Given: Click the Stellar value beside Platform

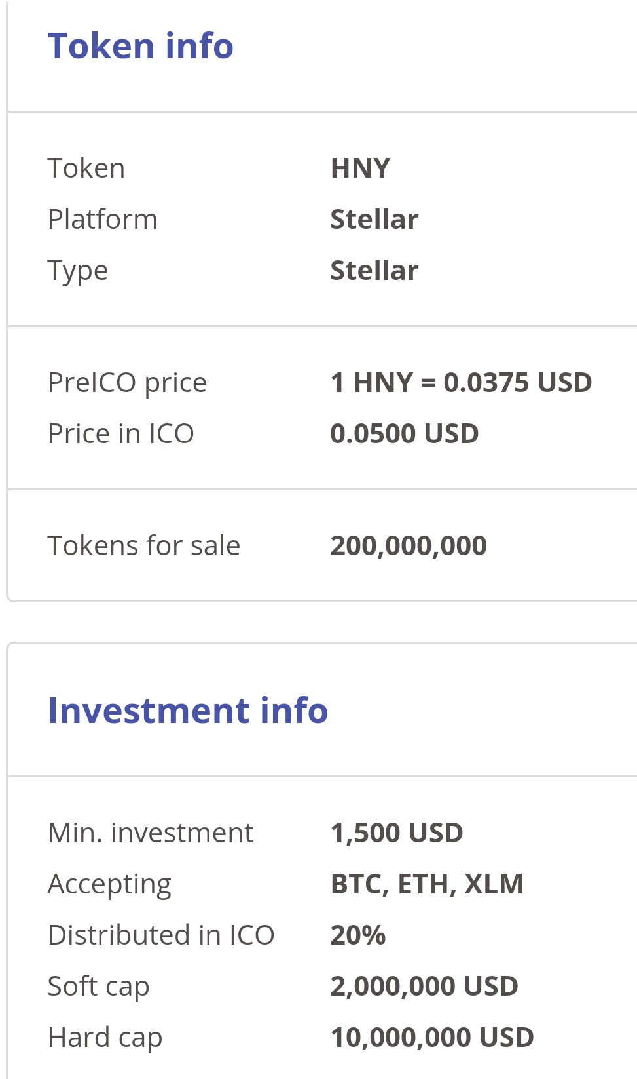Looking at the screenshot, I should (374, 220).
